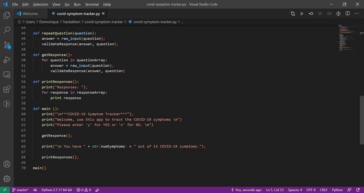Expand the Users breadcrumb segment

pyautogui.click(x=30, y=22)
